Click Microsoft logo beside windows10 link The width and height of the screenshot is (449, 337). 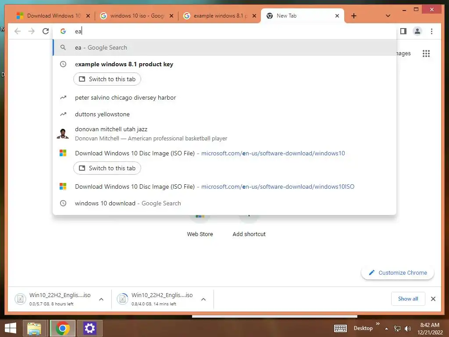point(63,153)
